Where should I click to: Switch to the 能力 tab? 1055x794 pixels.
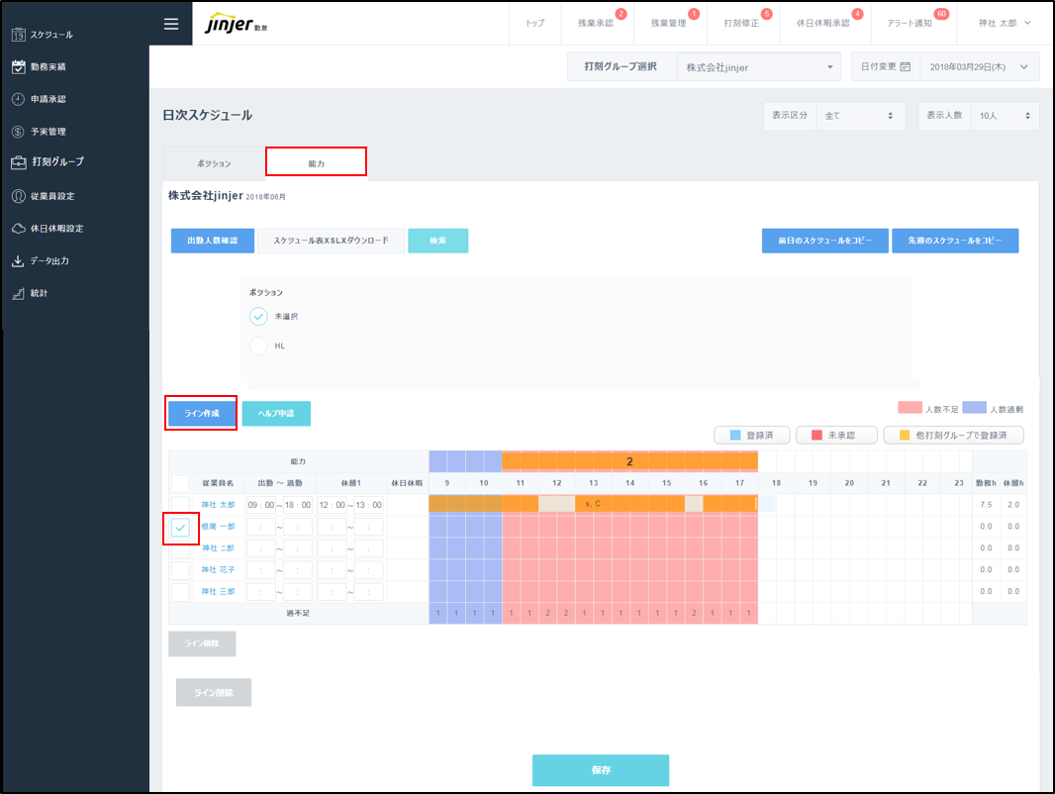[316, 162]
